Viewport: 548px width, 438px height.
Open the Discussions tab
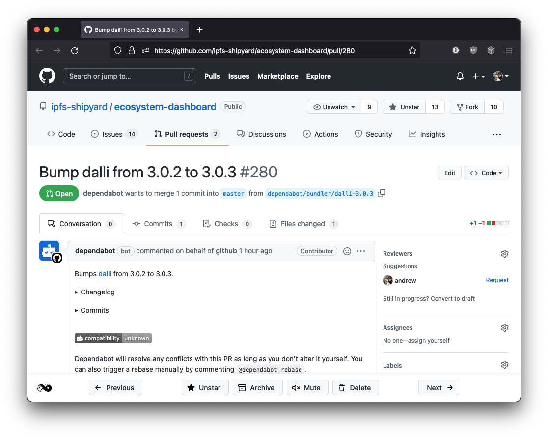261,134
